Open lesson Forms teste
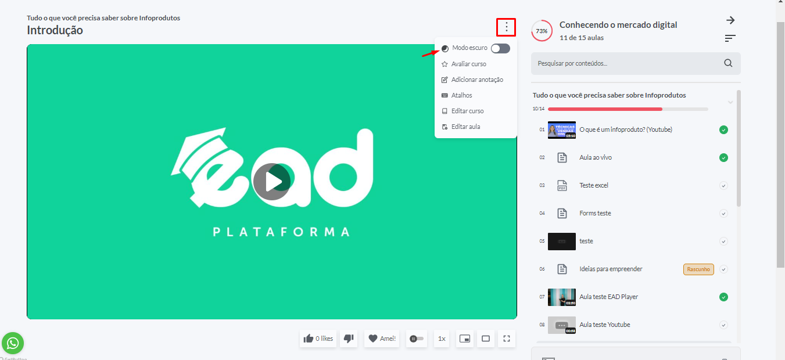Viewport: 785px width, 360px height. pos(595,213)
